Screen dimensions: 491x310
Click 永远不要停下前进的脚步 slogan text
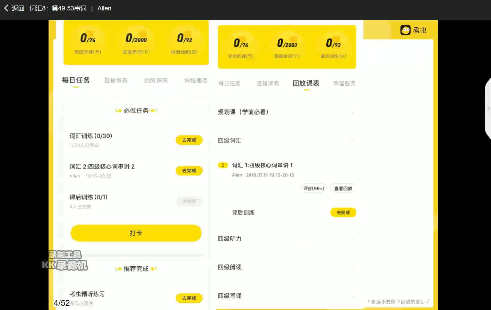pyautogui.click(x=398, y=302)
